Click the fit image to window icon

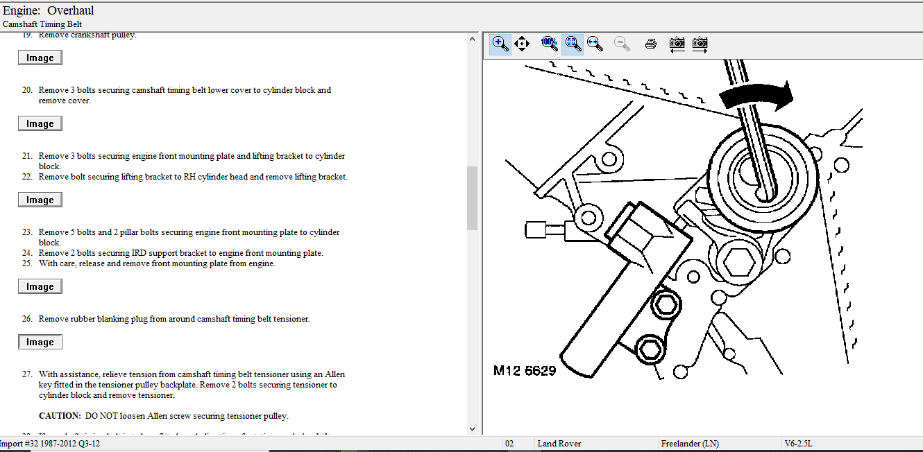click(573, 44)
